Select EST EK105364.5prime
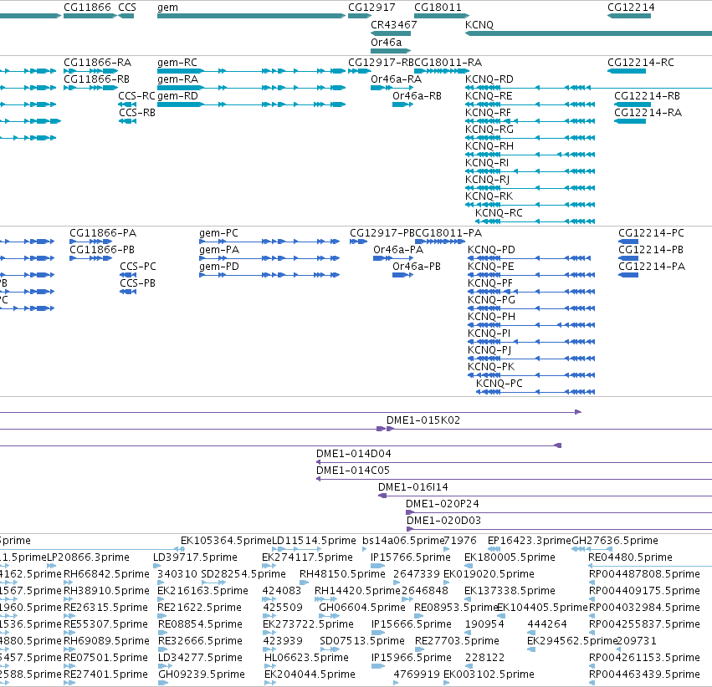The width and height of the screenshot is (712, 687). point(226,541)
